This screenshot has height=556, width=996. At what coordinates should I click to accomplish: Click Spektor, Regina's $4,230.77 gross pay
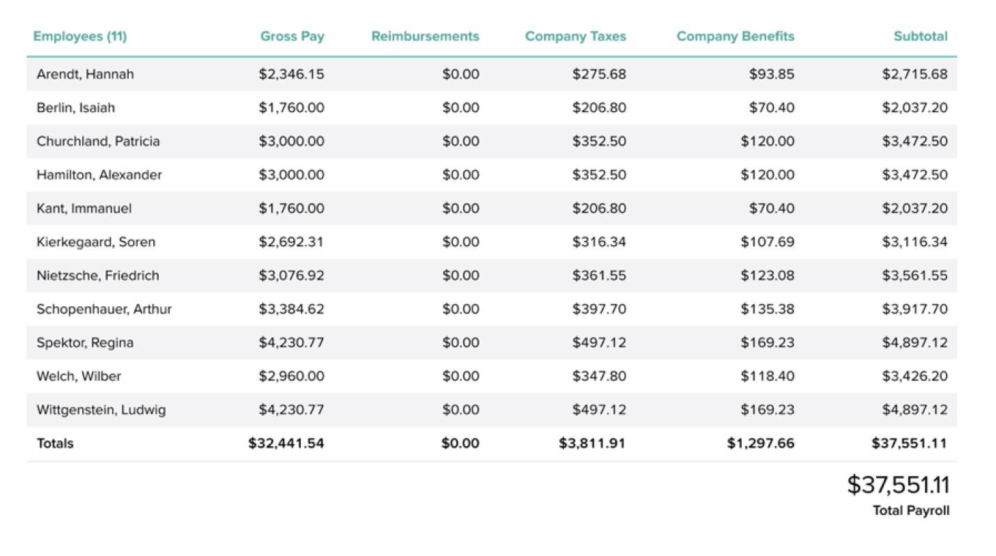tap(291, 342)
